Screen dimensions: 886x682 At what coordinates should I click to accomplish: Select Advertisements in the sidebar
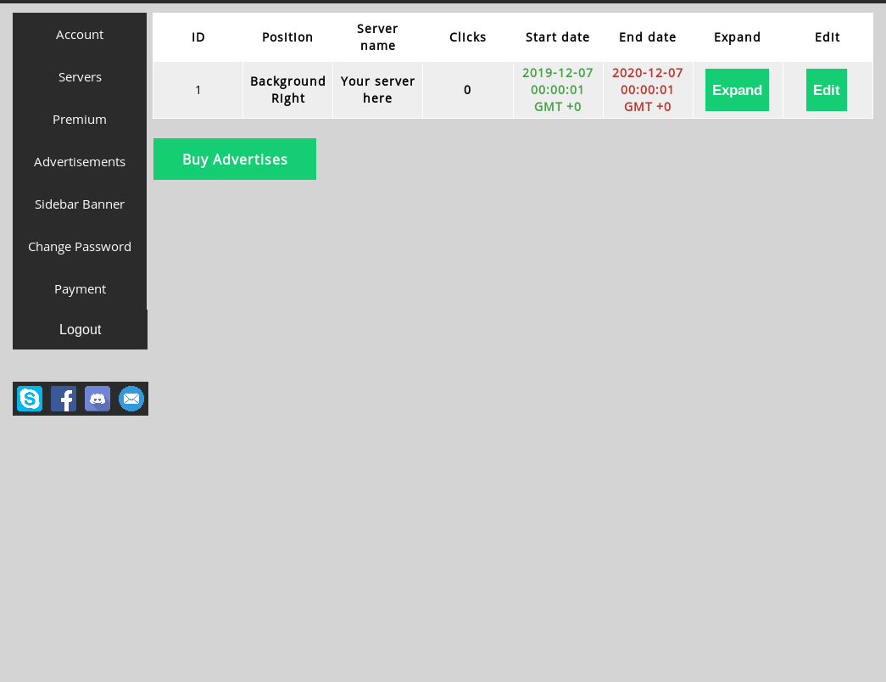click(80, 162)
